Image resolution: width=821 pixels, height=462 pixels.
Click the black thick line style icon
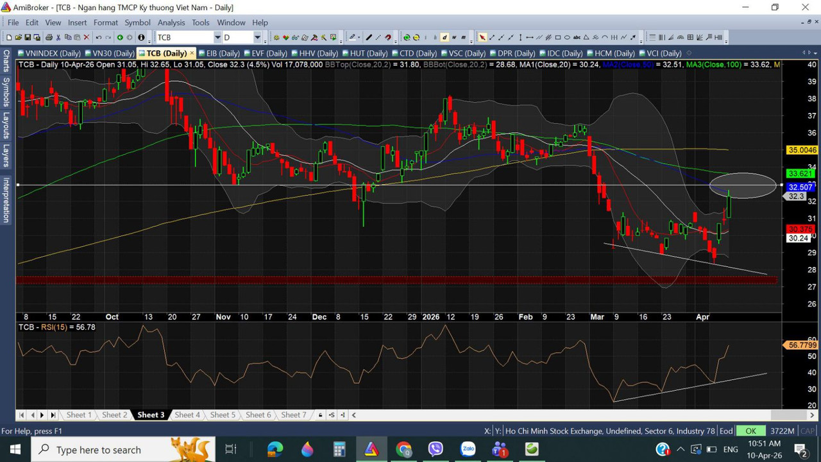369,37
